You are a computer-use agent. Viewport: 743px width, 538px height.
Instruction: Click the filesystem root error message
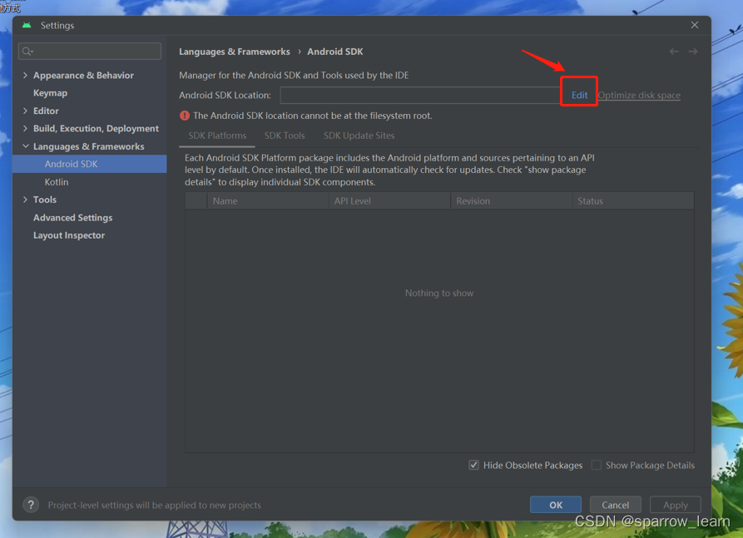click(313, 116)
